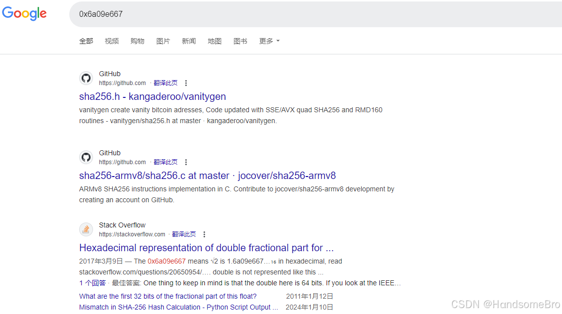
Task: Click the 1 个回答 link
Action: [93, 283]
